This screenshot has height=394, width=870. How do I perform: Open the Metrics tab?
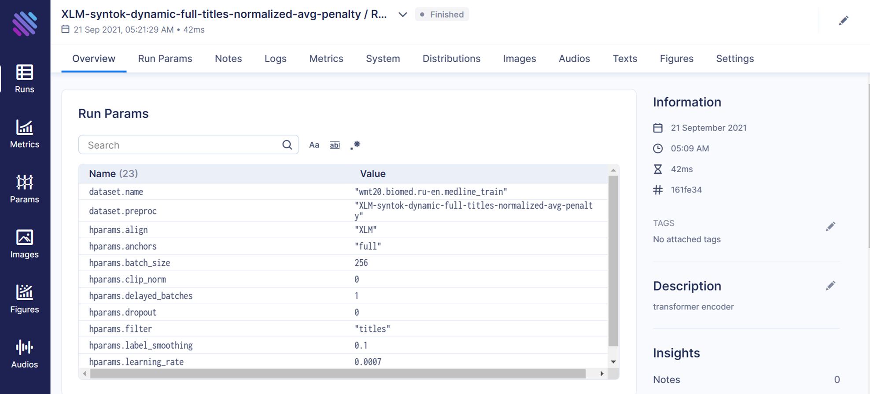click(326, 59)
